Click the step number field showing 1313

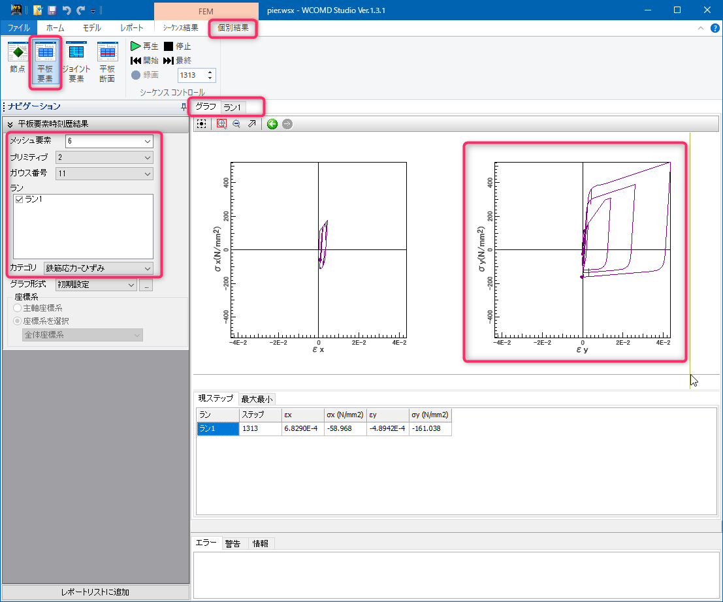point(192,75)
